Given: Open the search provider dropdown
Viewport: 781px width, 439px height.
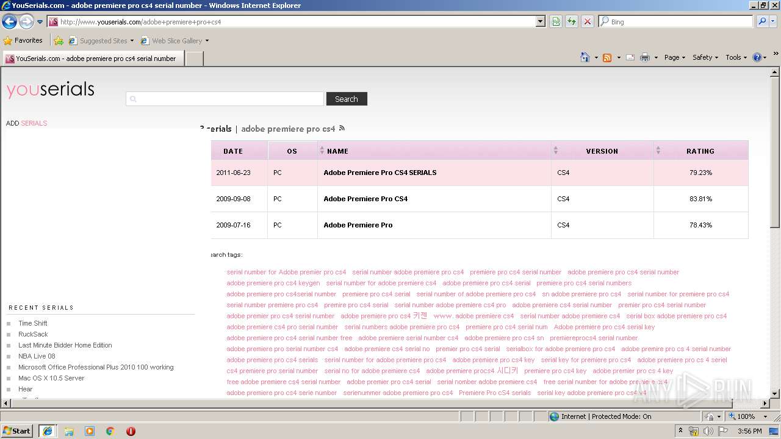Looking at the screenshot, I should click(774, 21).
